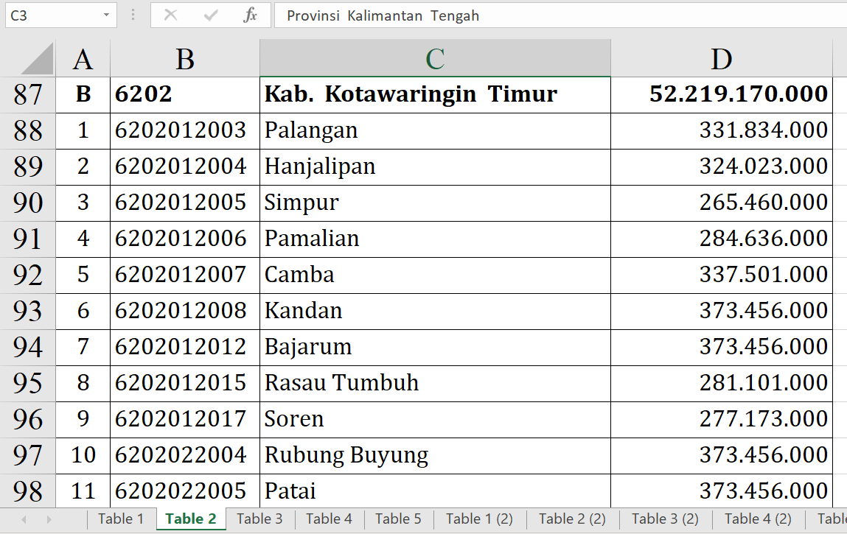847x534 pixels.
Task: Switch to the Table 3 sheet tab
Action: 259,519
